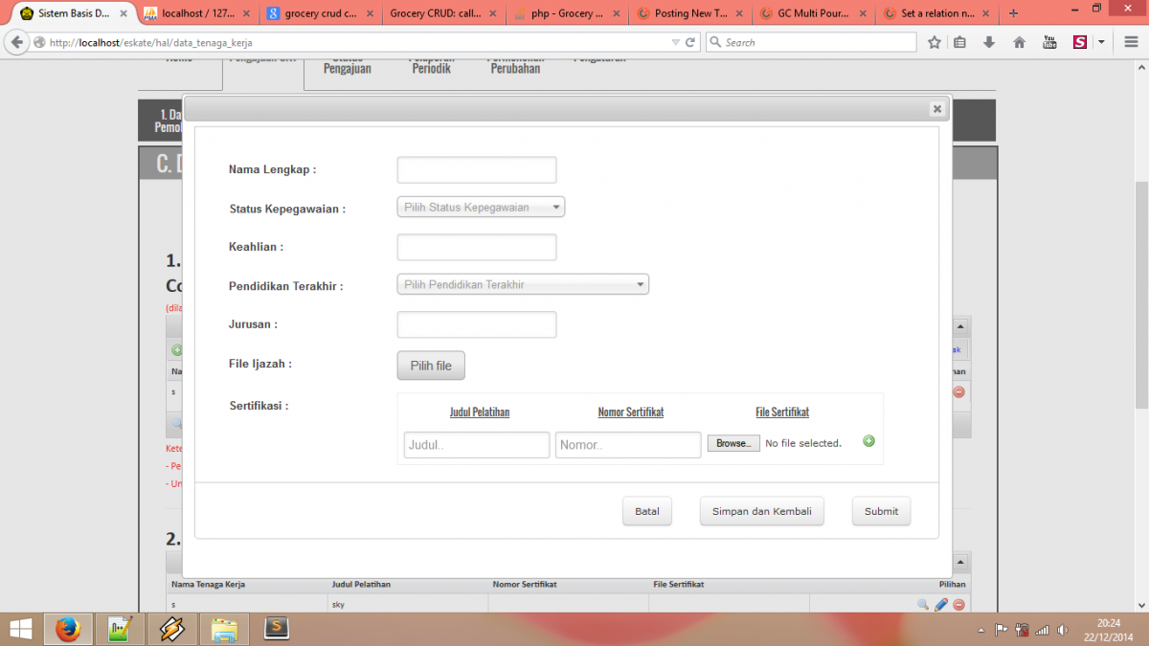Viewport: 1149px width, 646px height.
Task: Click the bookmark star icon
Action: click(935, 42)
